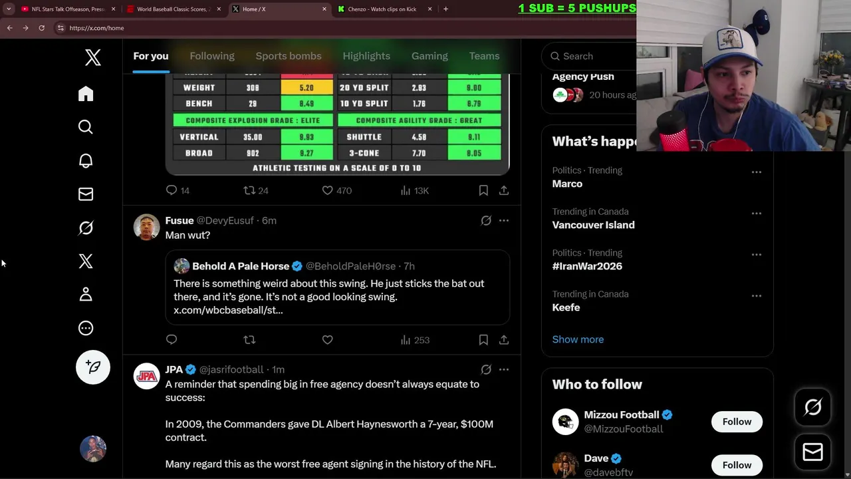851x479 pixels.
Task: Compose a new post with feather button
Action: (93, 367)
